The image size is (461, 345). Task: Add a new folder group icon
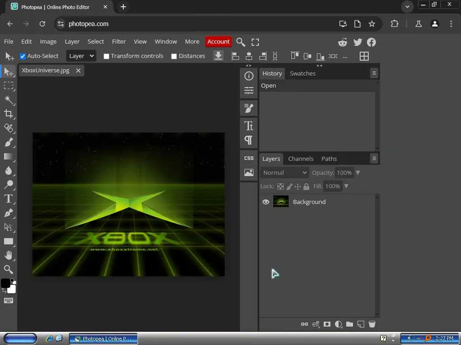[x=349, y=324]
